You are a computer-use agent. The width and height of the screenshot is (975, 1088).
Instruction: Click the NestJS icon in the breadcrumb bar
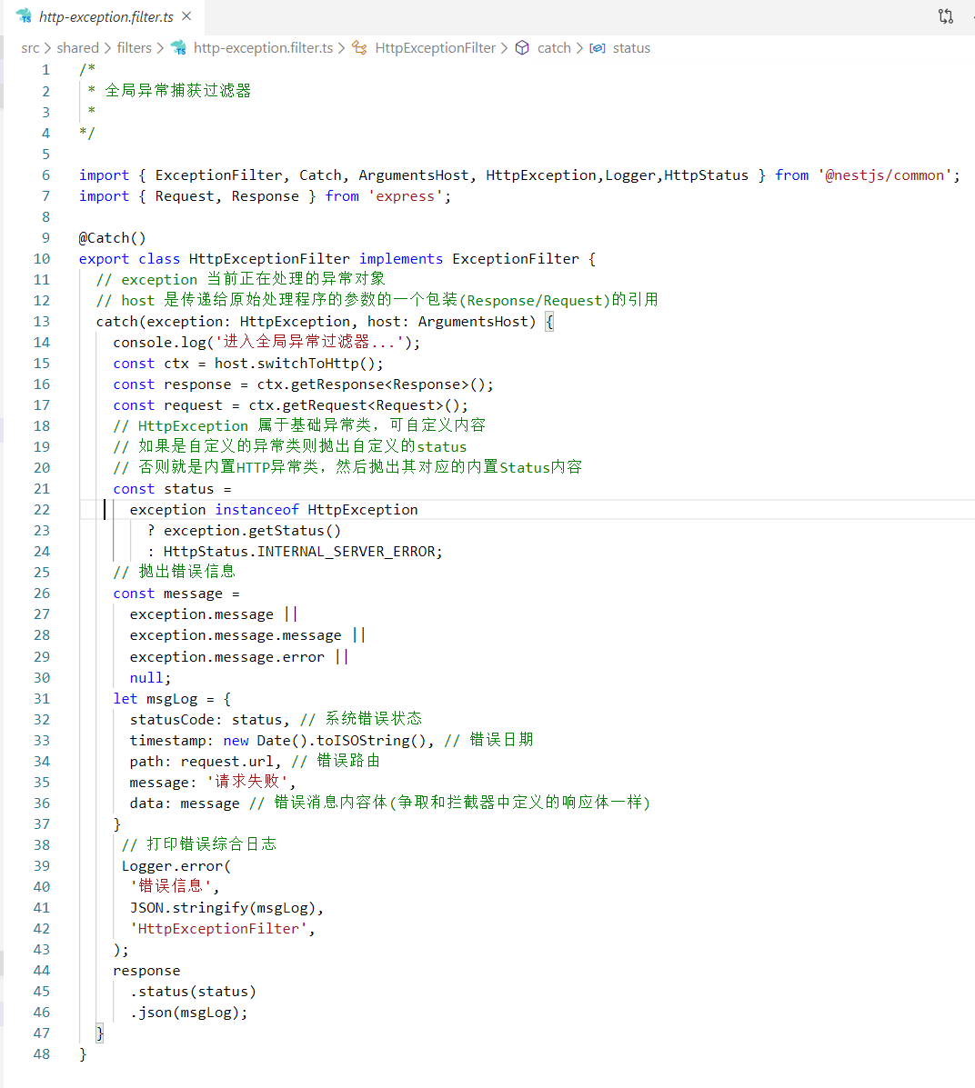[x=178, y=47]
